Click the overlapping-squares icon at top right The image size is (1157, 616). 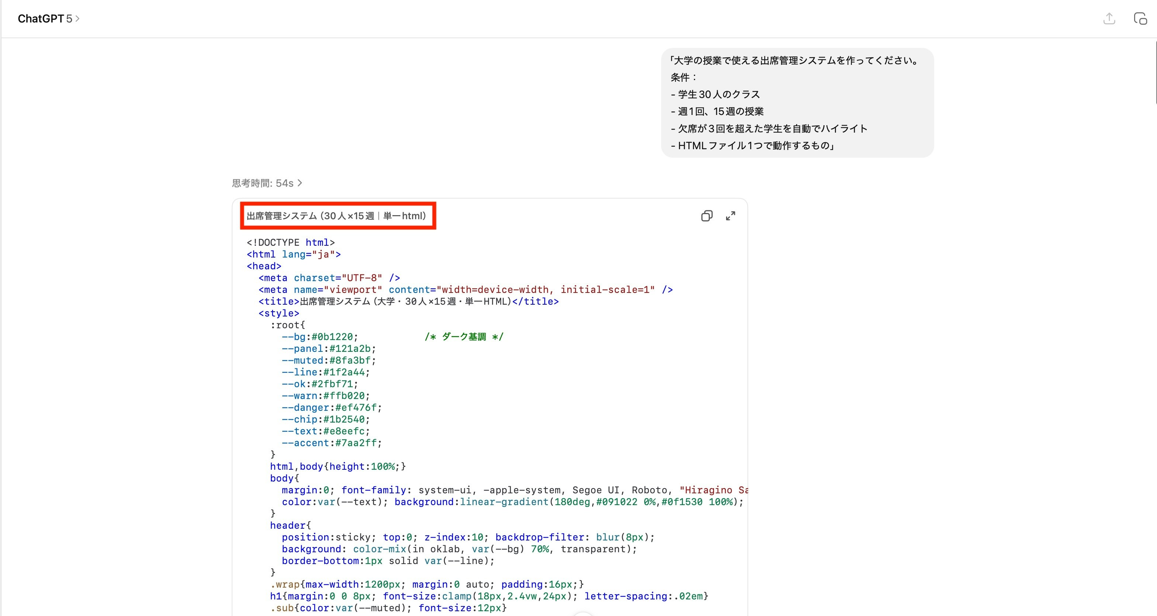tap(1140, 18)
